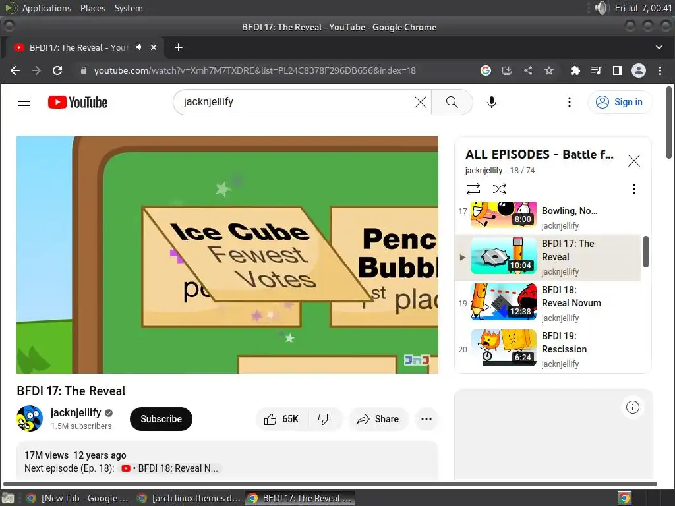Screen dimensions: 675x506
Task: Open ALL EPISODES playlist title link
Action: click(539, 154)
